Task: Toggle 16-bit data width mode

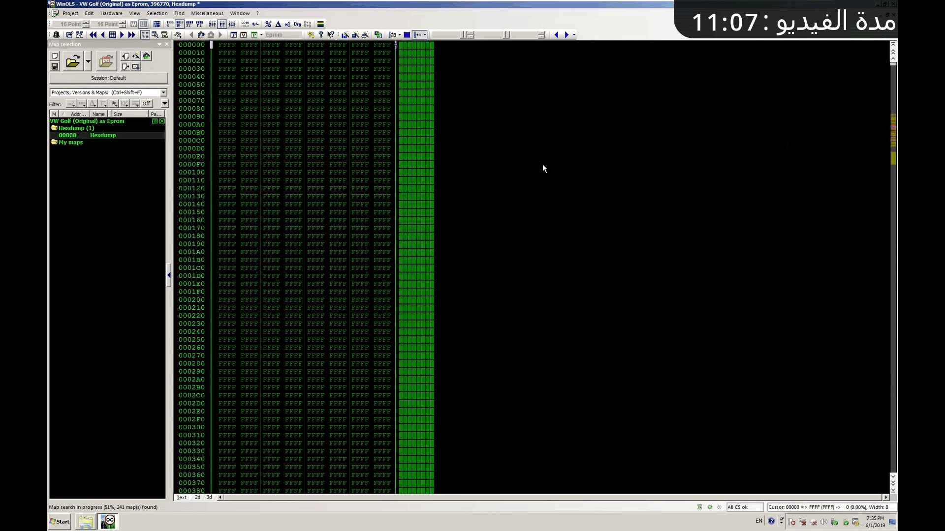Action: point(179,24)
